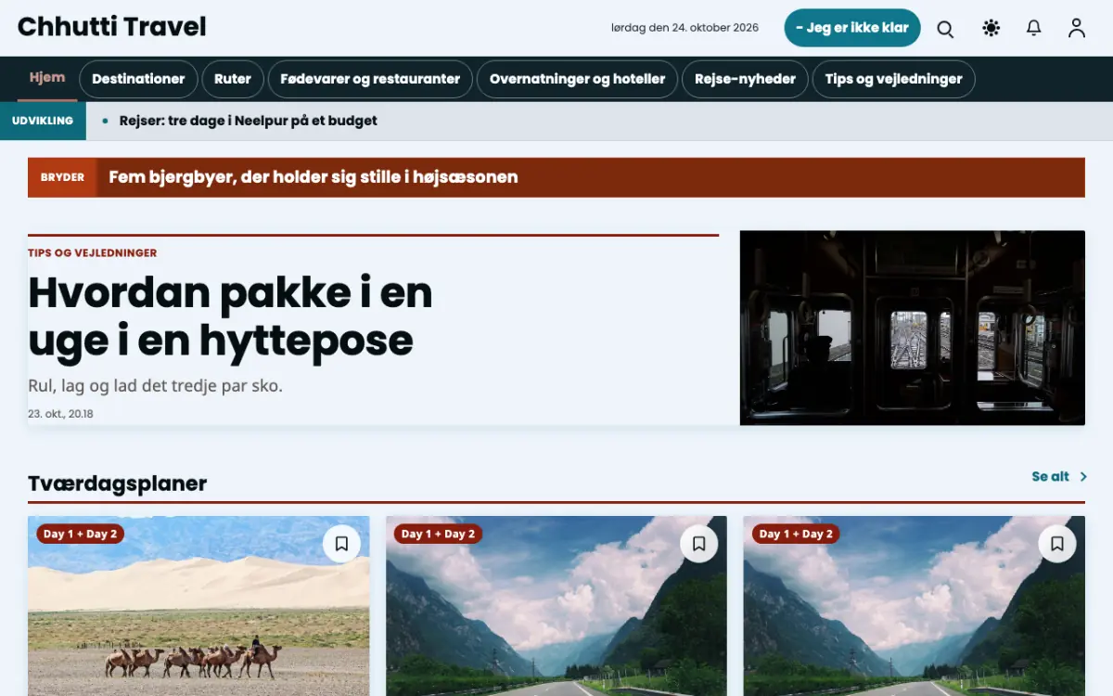Image resolution: width=1113 pixels, height=696 pixels.
Task: Bookmark the camel desert itinerary card
Action: pos(341,544)
